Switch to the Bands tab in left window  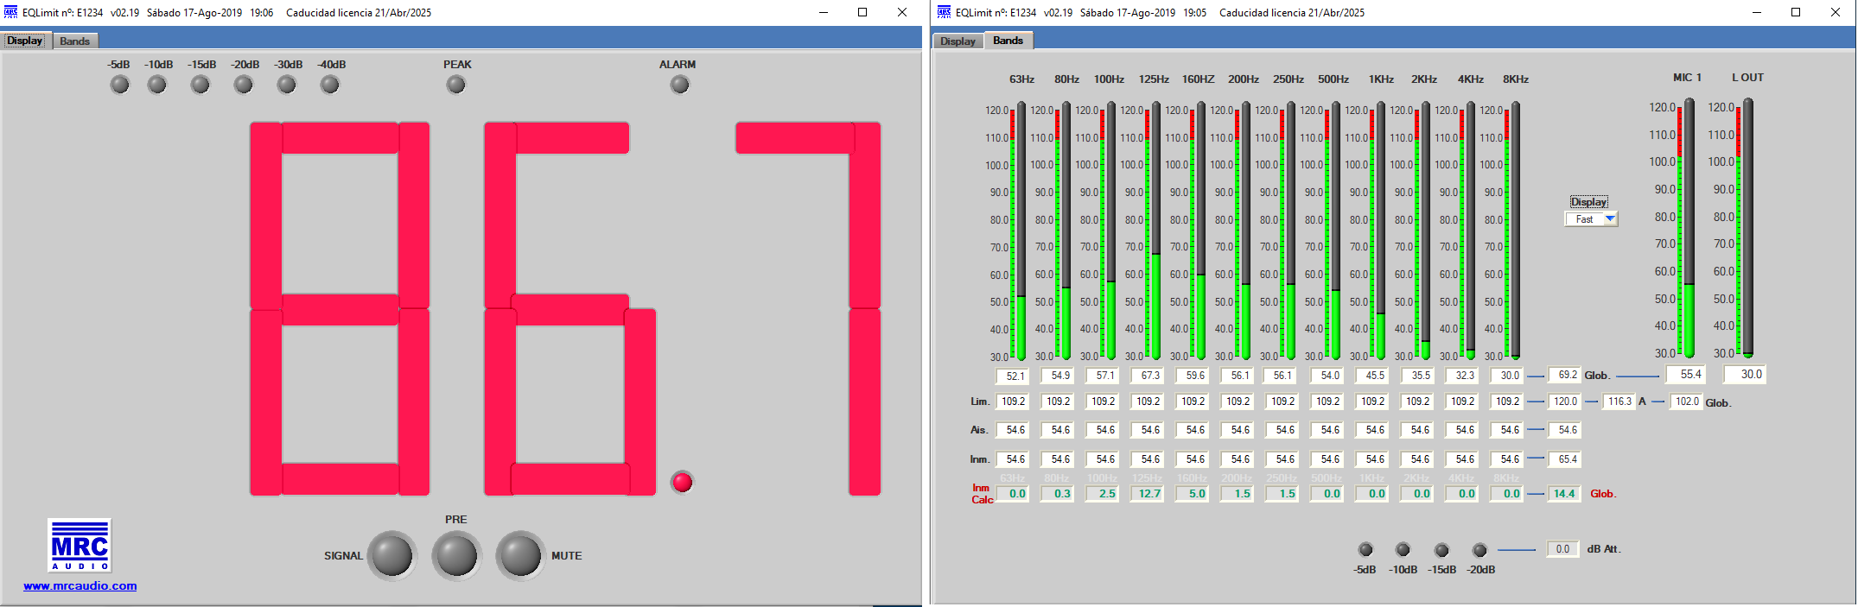75,41
